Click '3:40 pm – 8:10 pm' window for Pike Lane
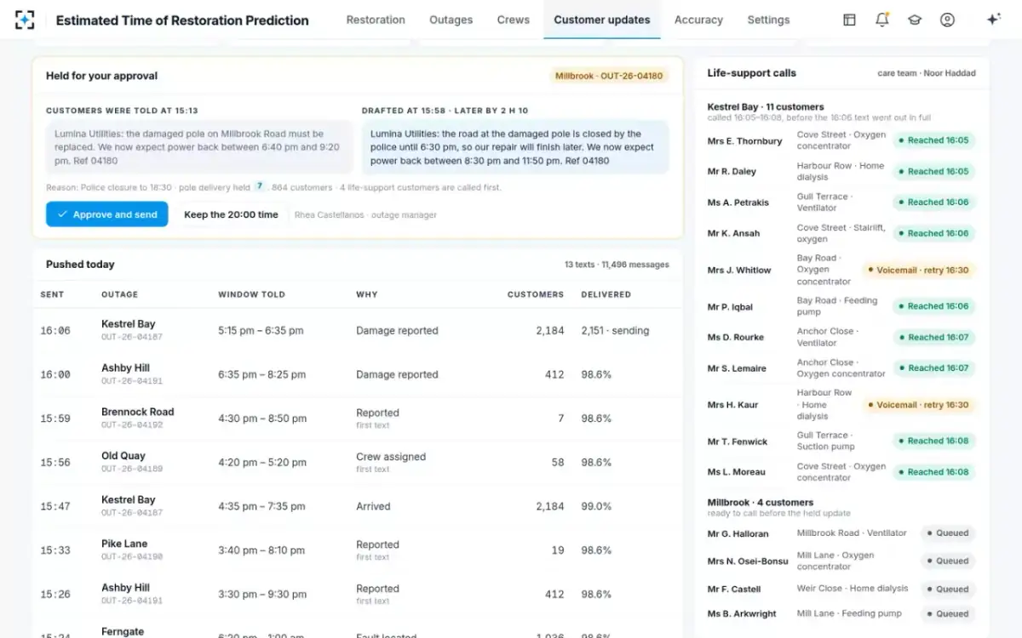1022x638 pixels. pos(260,550)
